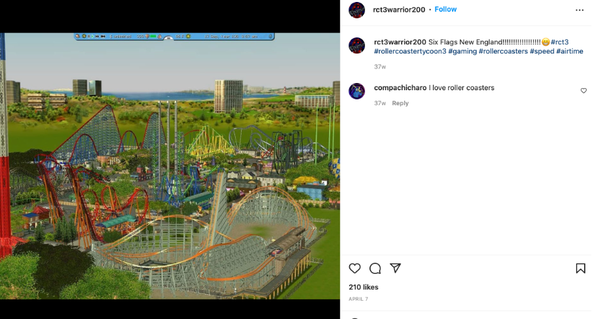
Task: Open the #rollercoasters hashtag
Action: [504, 51]
